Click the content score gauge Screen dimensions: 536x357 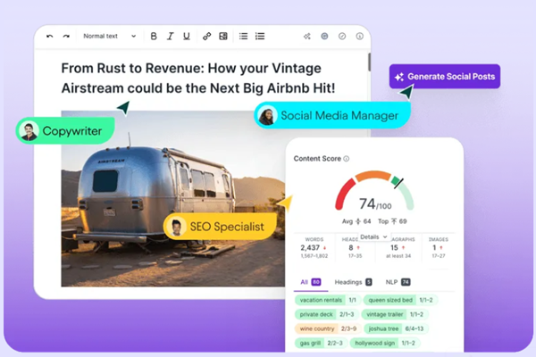click(x=374, y=190)
